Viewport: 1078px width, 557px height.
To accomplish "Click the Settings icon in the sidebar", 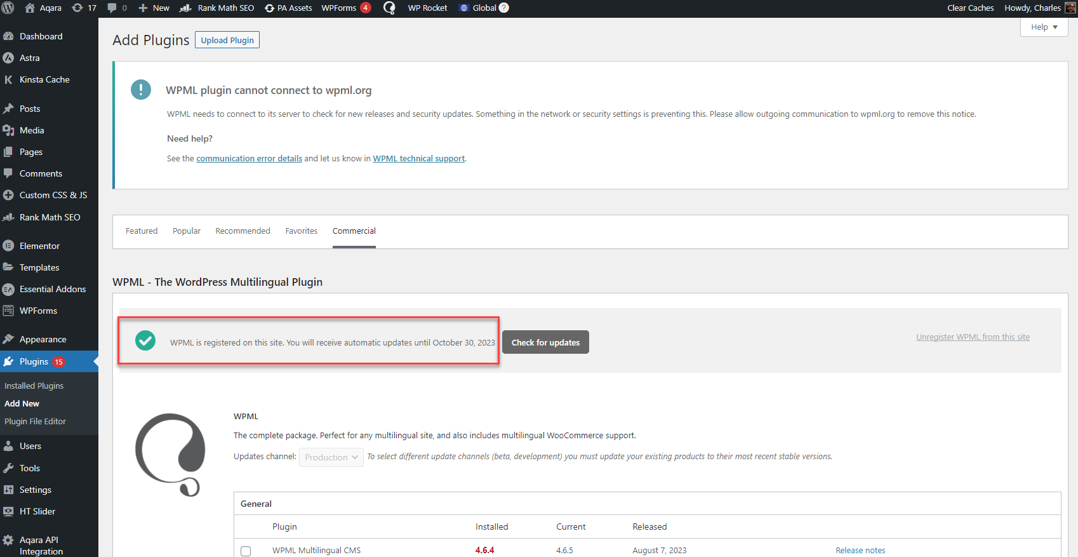I will pos(8,490).
